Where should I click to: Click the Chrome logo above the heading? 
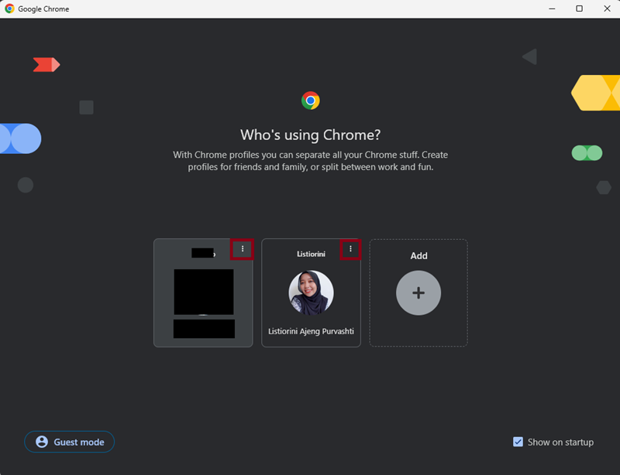310,101
